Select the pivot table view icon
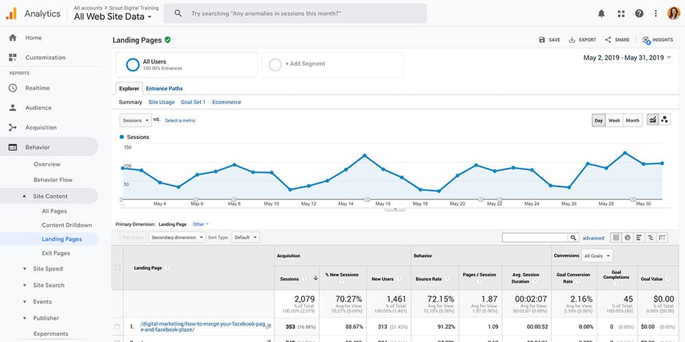This screenshot has height=342, width=685. point(662,238)
